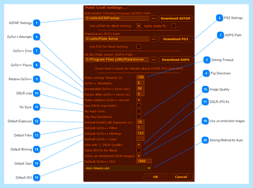
Task: Click the 'Default GoTo++ ISO:' label
Action: click(100, 162)
